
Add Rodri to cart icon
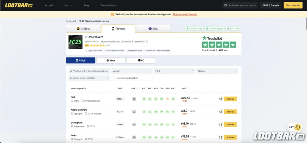click(x=221, y=137)
